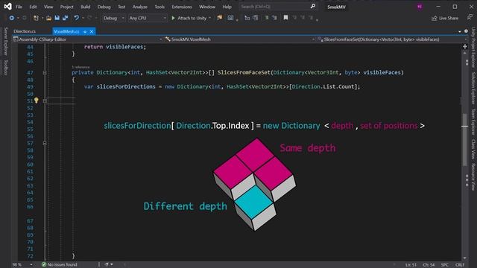The image size is (477, 268).
Task: Open the Solution Explorer side tab
Action: click(473, 88)
